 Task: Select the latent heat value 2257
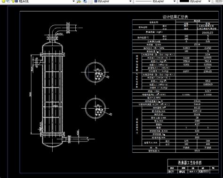click(x=186, y=71)
